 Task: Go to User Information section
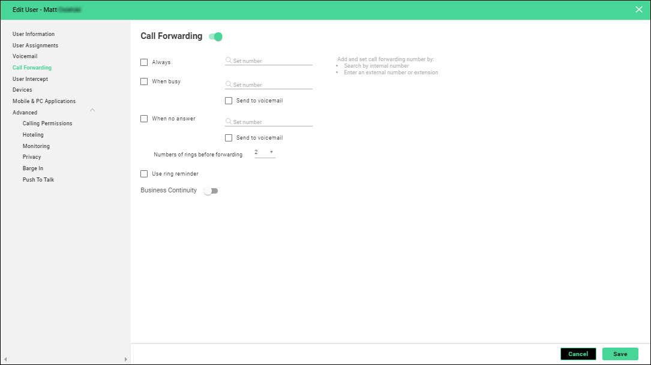pyautogui.click(x=34, y=34)
